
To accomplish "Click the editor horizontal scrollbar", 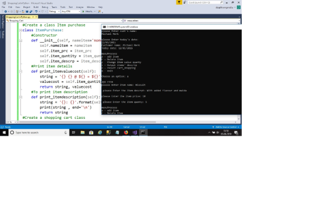I will tap(127, 122).
